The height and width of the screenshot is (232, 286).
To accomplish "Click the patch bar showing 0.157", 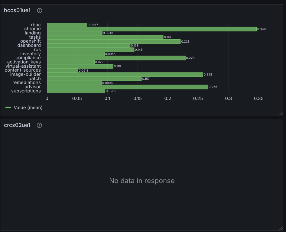I will [x=94, y=79].
